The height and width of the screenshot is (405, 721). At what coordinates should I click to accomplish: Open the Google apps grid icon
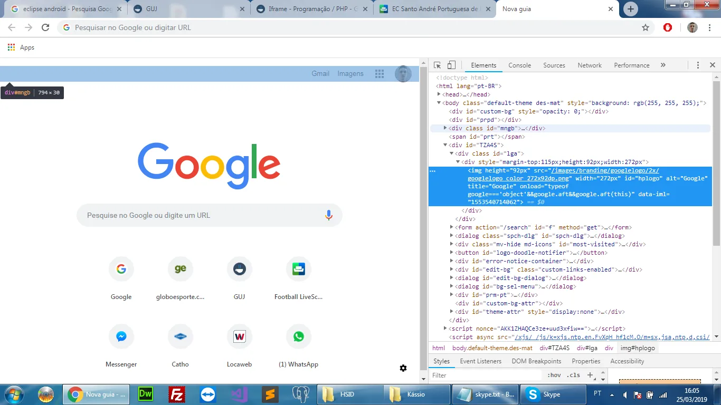[379, 74]
